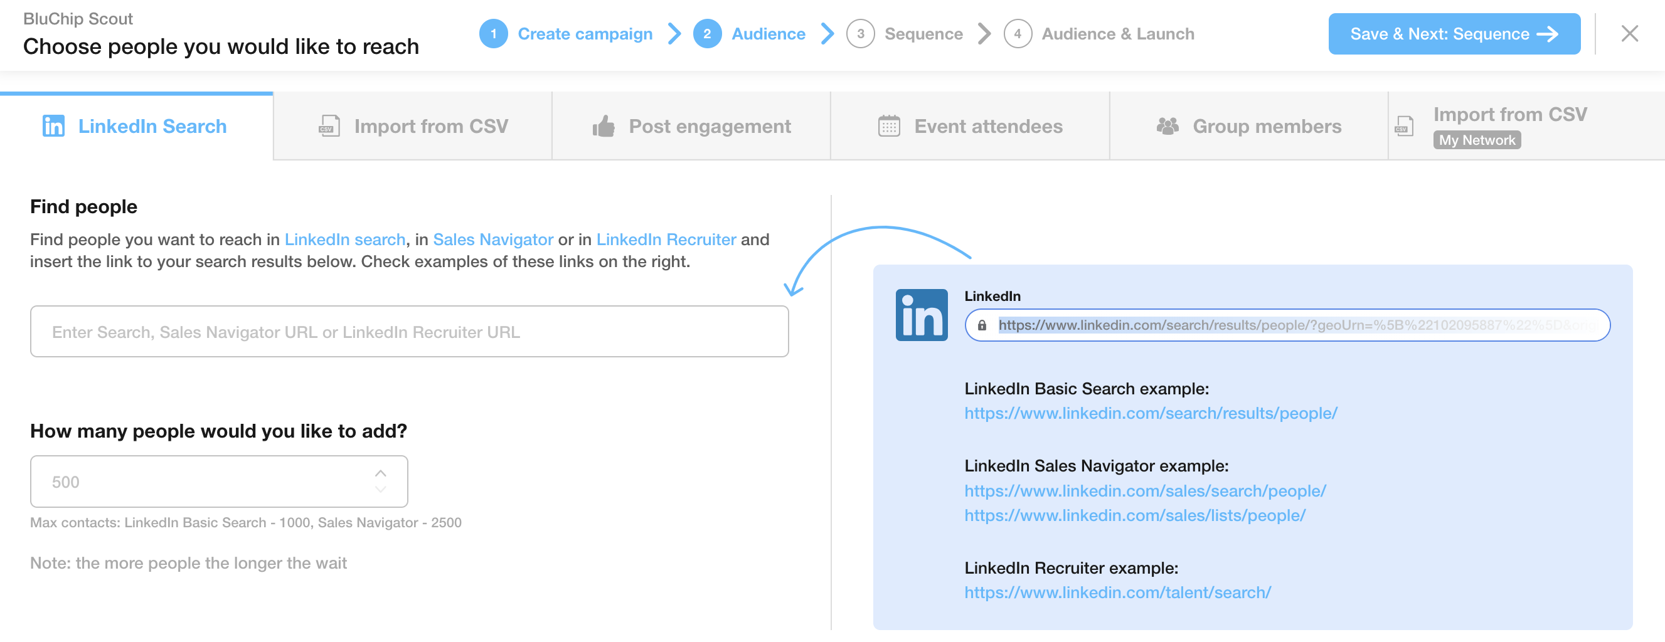Viewport: 1665px width, 642px height.
Task: Open the Post engagement tab
Action: click(x=691, y=126)
